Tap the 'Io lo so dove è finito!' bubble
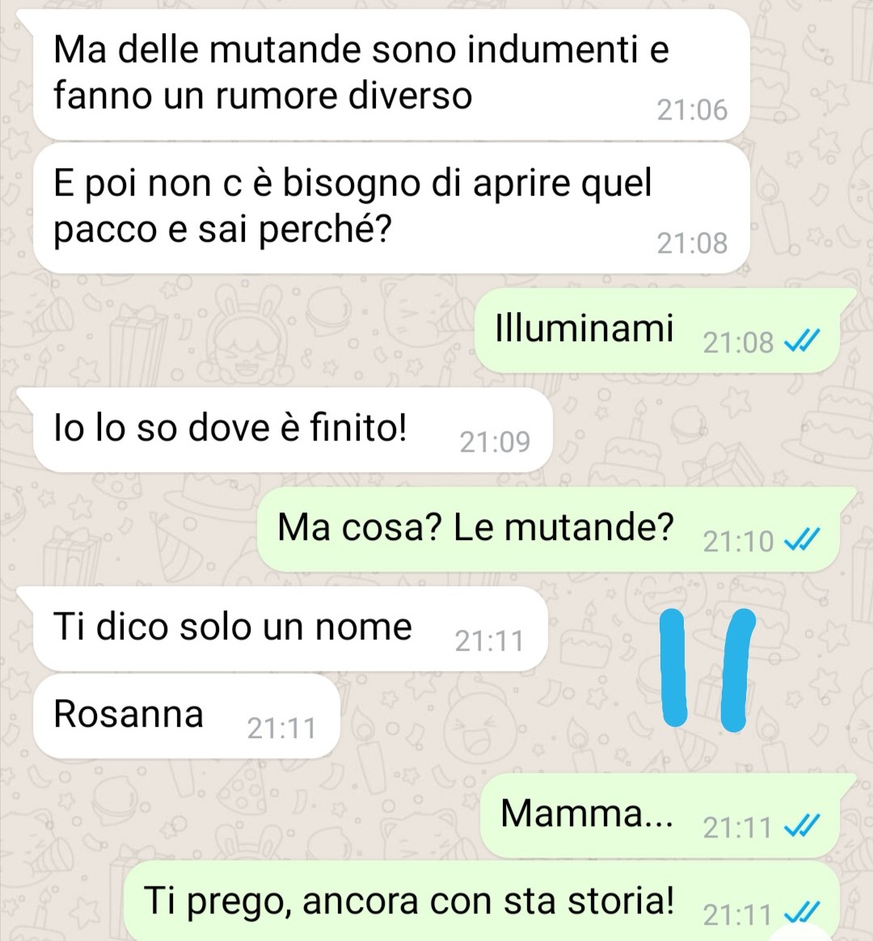The image size is (873, 941). click(292, 430)
